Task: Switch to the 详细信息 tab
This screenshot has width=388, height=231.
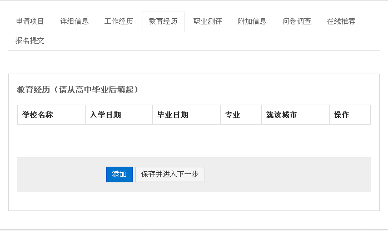Action: (x=74, y=22)
